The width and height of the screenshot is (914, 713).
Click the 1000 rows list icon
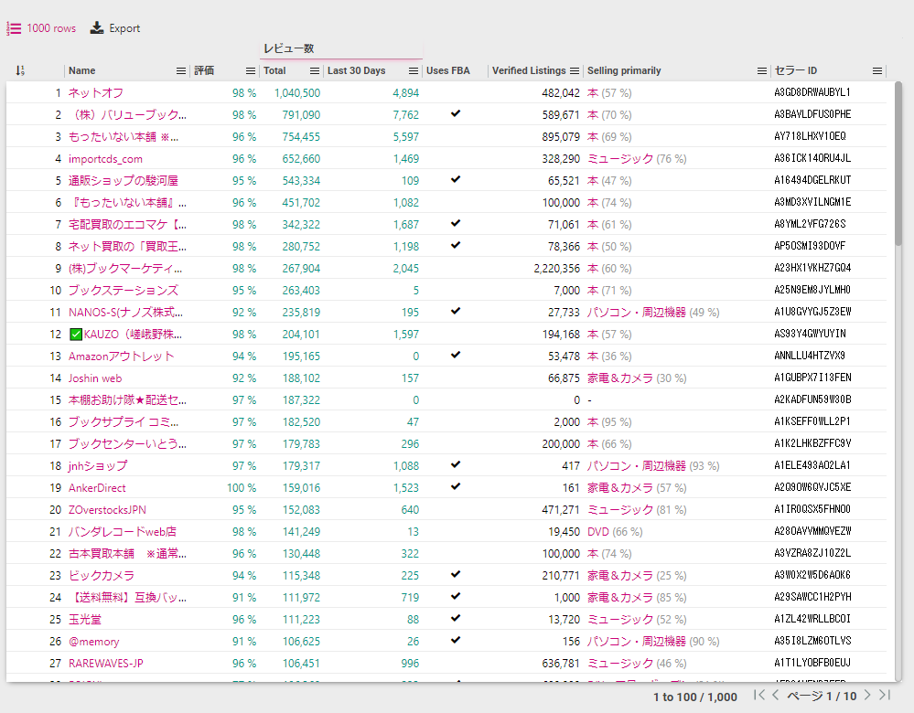coord(14,28)
